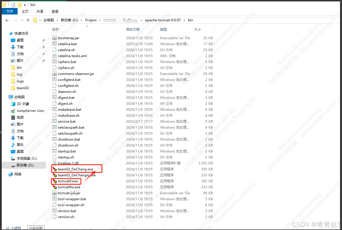This screenshot has height=230, width=342.
Task: Open the quick access toolbar dropdown arrow
Action: click(x=25, y=5)
